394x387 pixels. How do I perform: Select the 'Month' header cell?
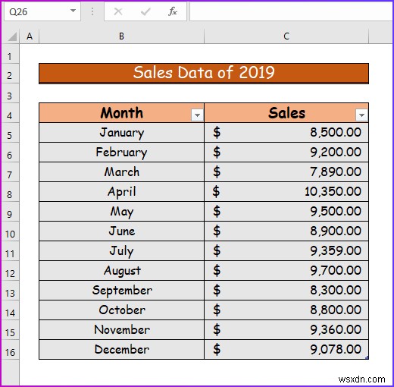click(121, 113)
